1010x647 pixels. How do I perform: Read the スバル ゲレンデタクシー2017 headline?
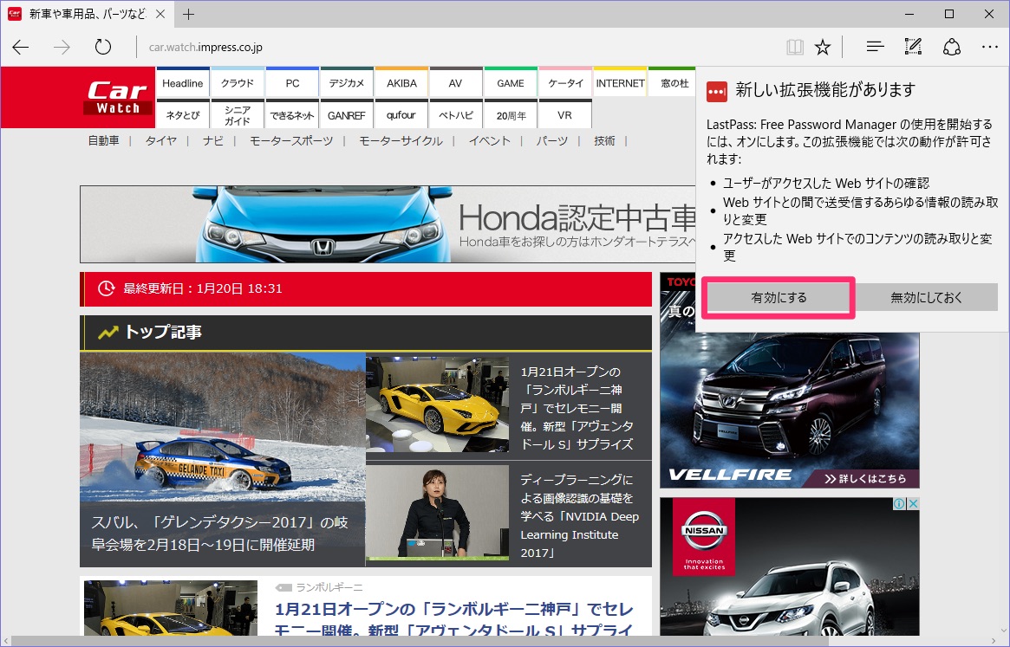pyautogui.click(x=219, y=533)
